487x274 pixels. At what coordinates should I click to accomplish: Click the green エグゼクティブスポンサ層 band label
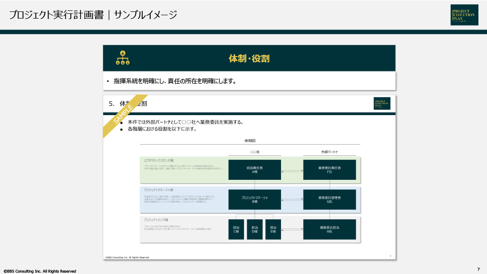click(158, 161)
